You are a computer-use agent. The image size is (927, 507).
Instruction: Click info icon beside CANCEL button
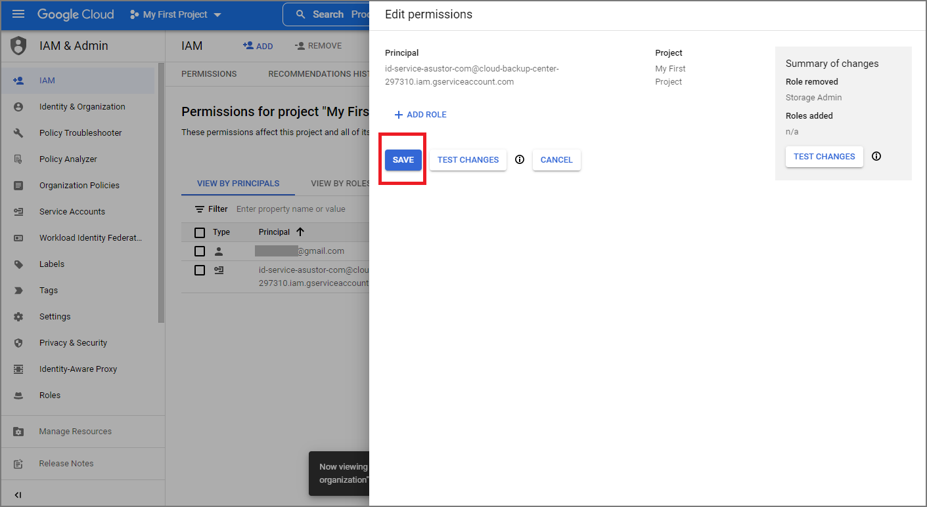[520, 159]
